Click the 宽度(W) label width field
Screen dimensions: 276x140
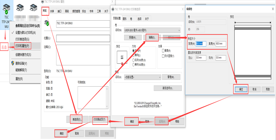pos(201,43)
